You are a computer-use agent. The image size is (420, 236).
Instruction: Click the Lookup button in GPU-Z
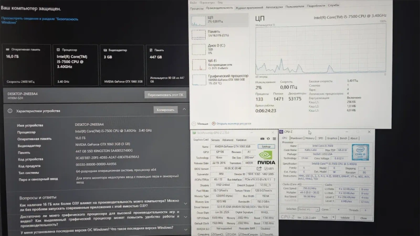click(x=266, y=146)
